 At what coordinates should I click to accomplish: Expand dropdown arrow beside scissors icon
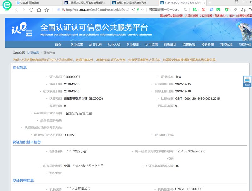pyautogui.click(x=207, y=10)
